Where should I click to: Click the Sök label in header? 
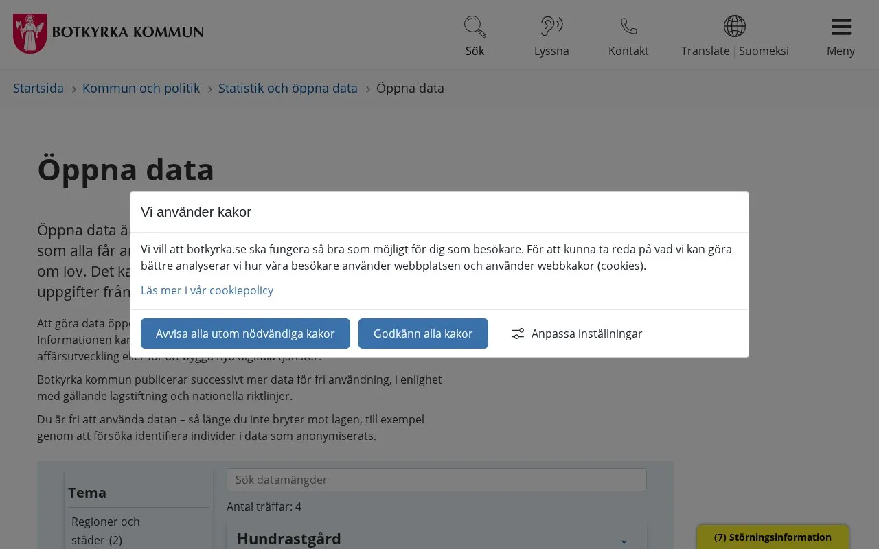point(475,51)
